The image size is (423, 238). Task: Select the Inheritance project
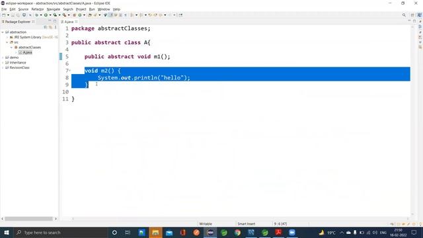[x=18, y=63]
